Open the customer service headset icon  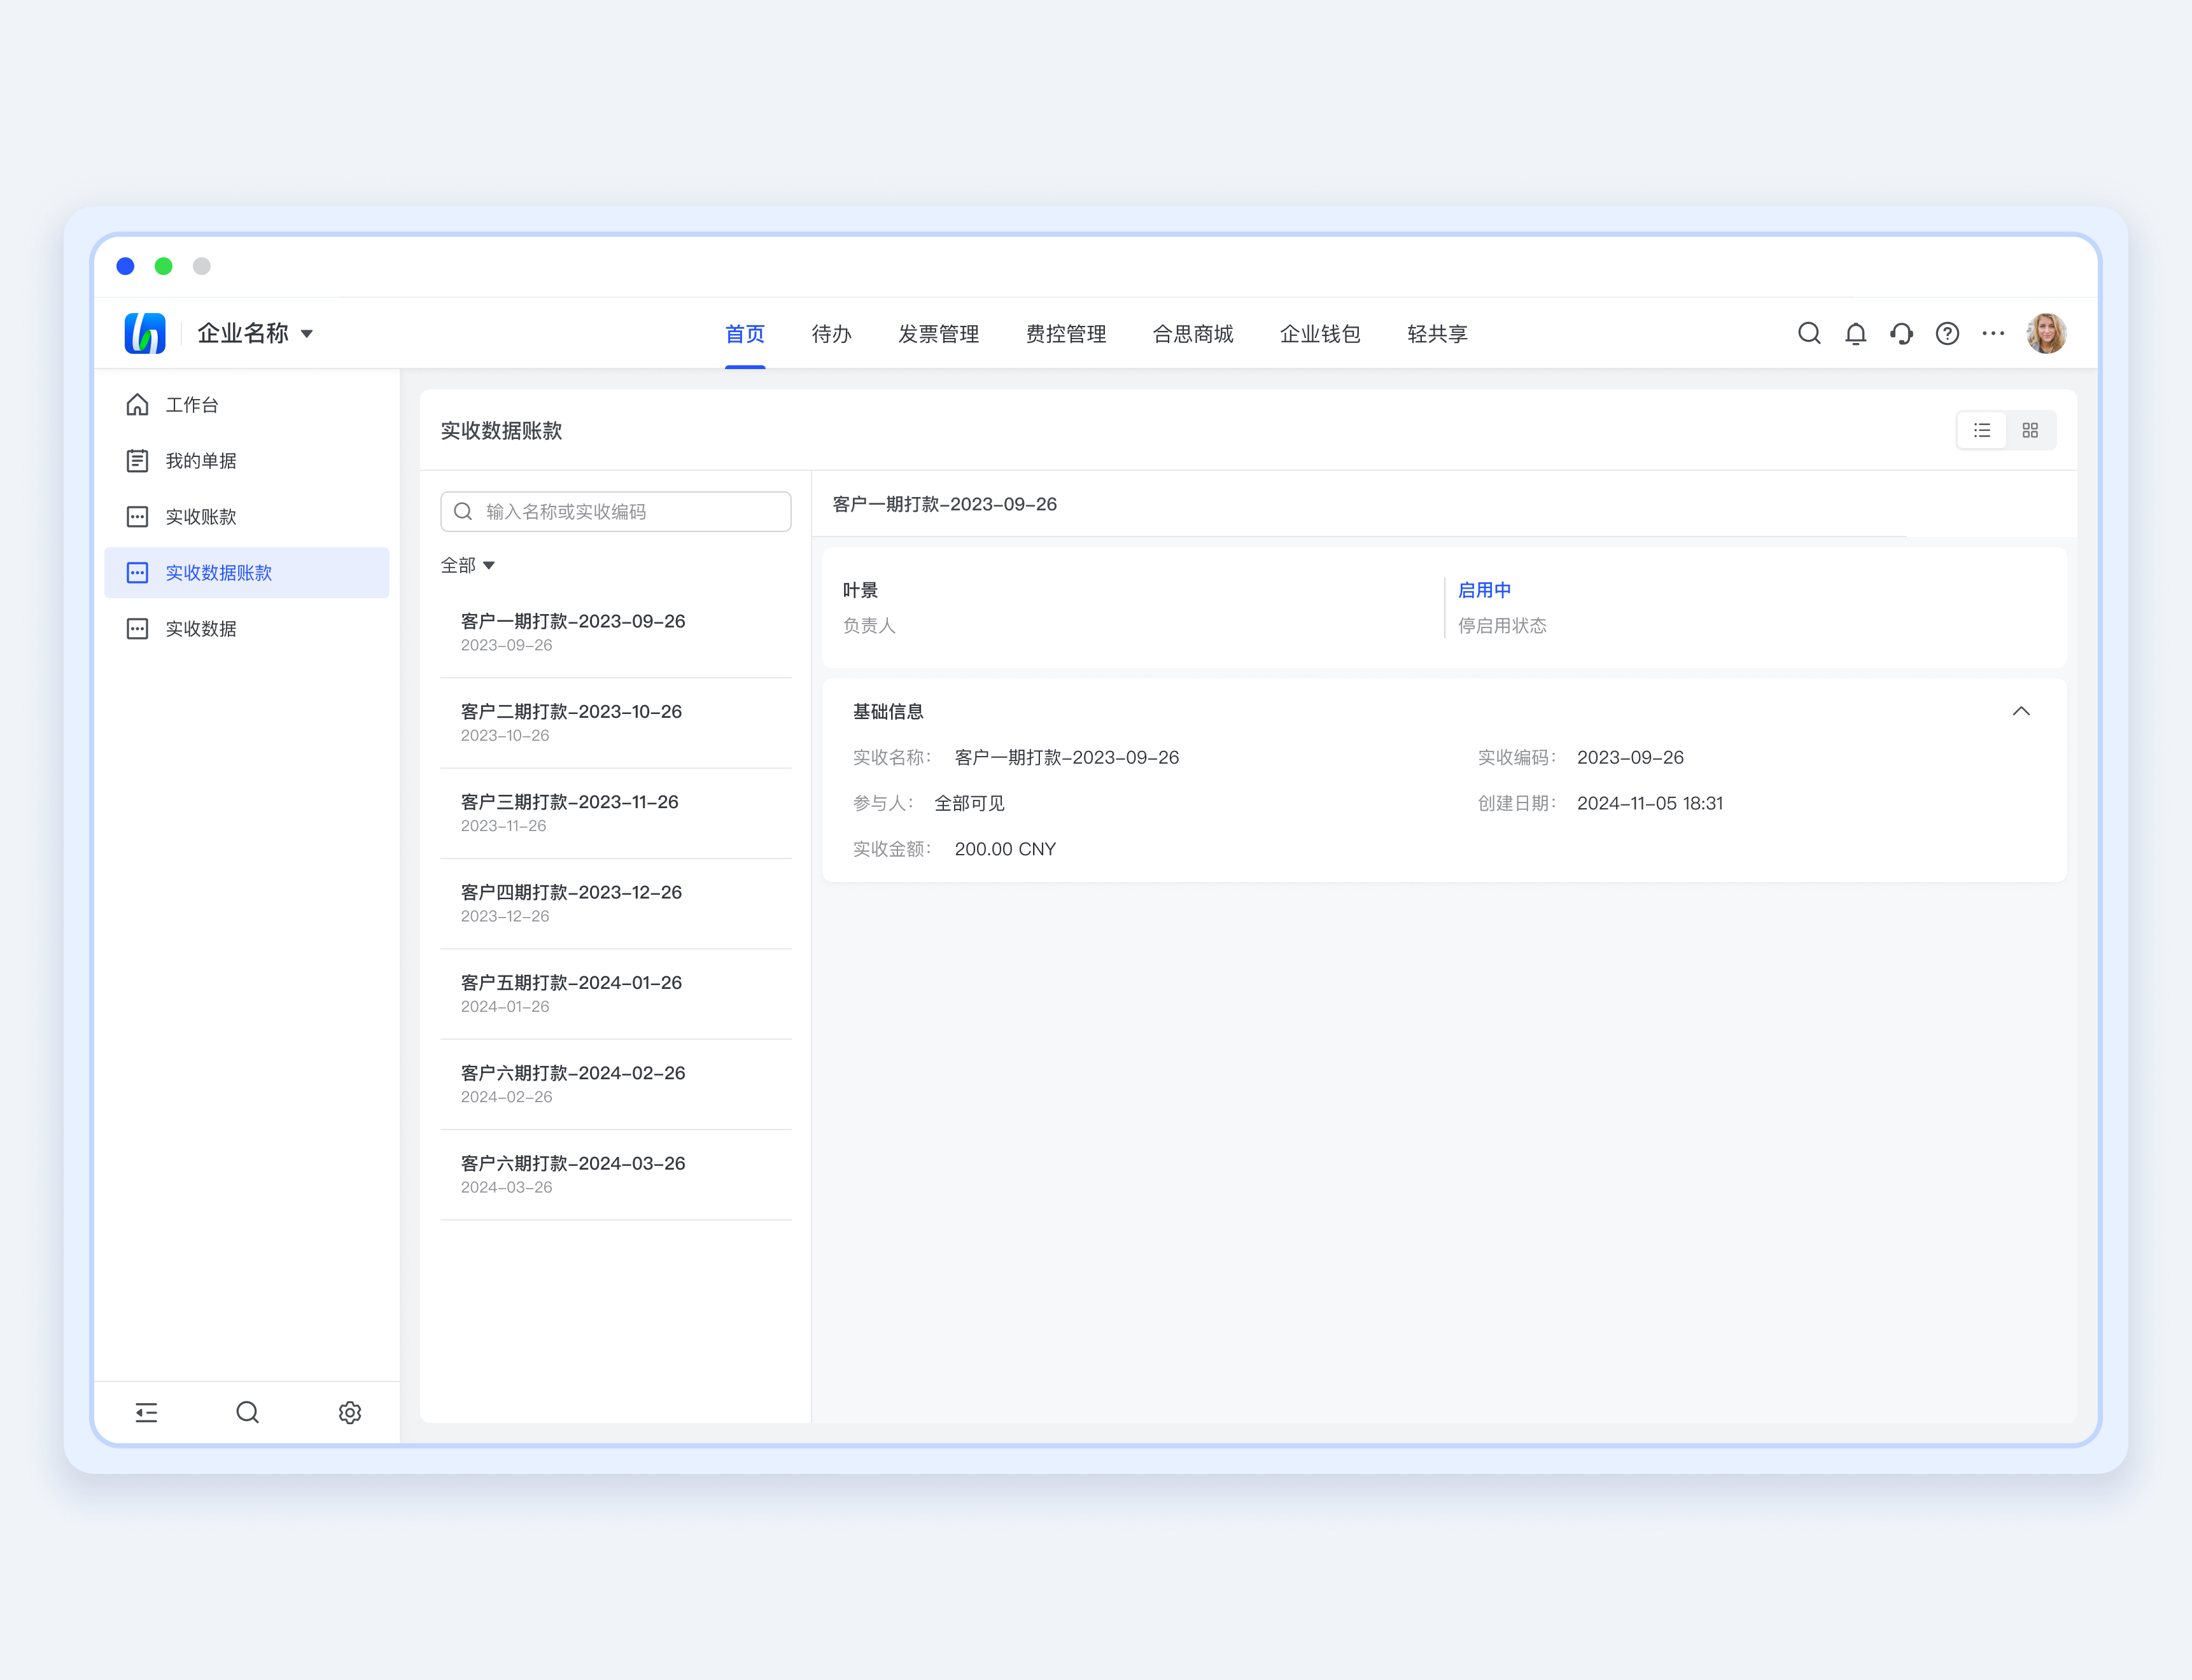point(1901,334)
